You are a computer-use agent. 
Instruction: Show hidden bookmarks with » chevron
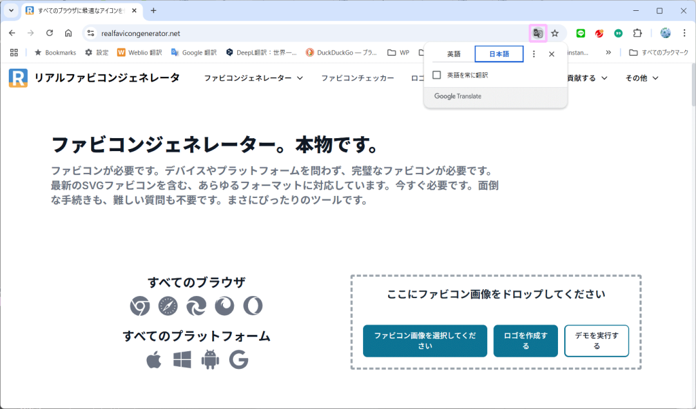[x=608, y=52]
